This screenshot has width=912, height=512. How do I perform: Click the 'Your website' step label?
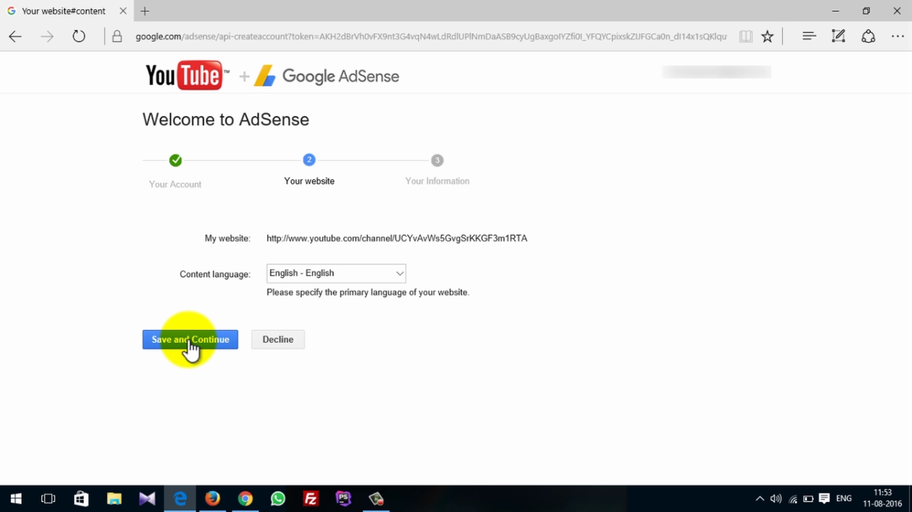pos(309,181)
